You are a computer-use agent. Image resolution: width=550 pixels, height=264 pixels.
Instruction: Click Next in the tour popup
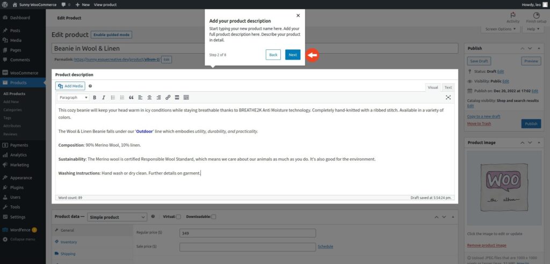(x=293, y=55)
